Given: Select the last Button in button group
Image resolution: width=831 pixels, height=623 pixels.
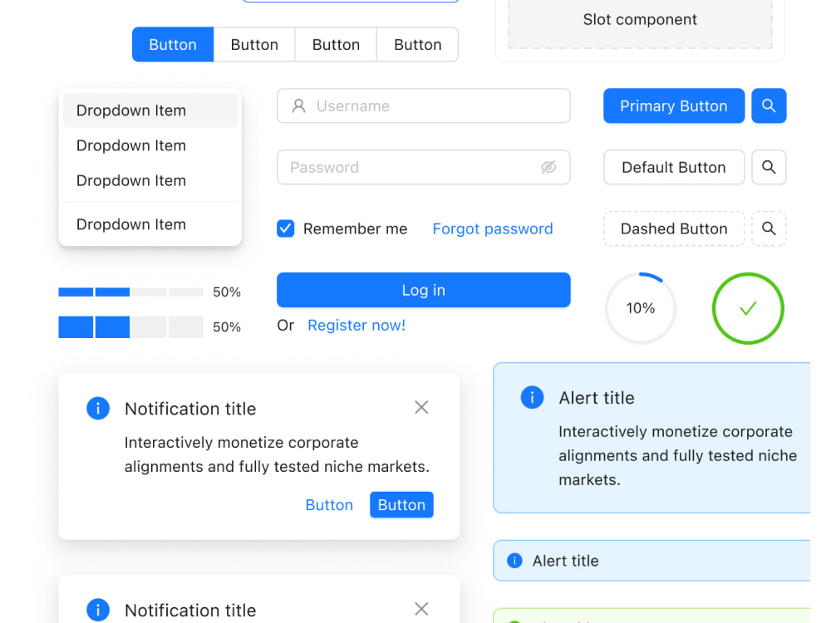Looking at the screenshot, I should pos(418,45).
